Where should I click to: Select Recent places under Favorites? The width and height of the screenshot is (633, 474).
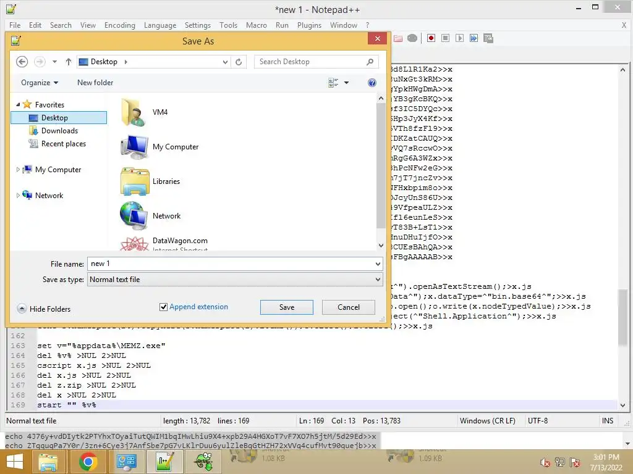[63, 143]
